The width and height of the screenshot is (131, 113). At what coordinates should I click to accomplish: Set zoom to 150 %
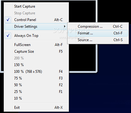(36, 65)
